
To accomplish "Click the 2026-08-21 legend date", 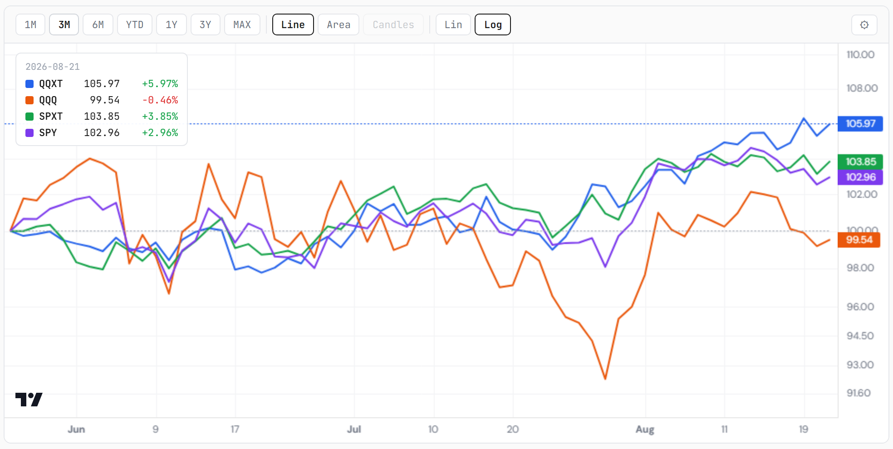I will coord(53,67).
